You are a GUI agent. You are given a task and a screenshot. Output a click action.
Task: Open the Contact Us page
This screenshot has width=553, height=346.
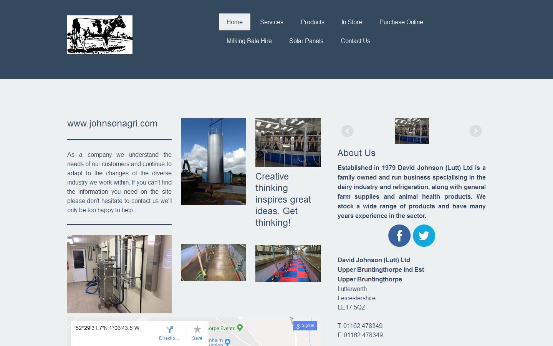pos(355,41)
